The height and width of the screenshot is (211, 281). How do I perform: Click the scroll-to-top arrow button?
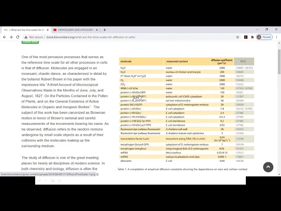pyautogui.click(x=268, y=167)
